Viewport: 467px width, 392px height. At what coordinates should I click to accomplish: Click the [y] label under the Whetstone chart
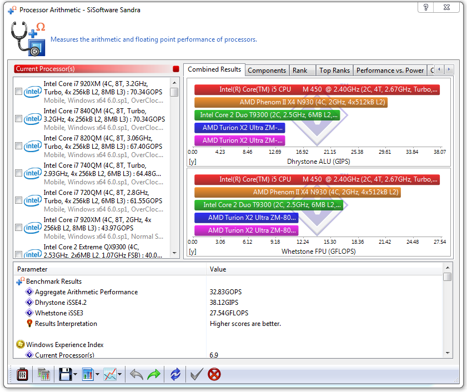[193, 252]
